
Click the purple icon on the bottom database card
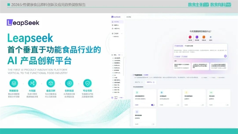137,112
